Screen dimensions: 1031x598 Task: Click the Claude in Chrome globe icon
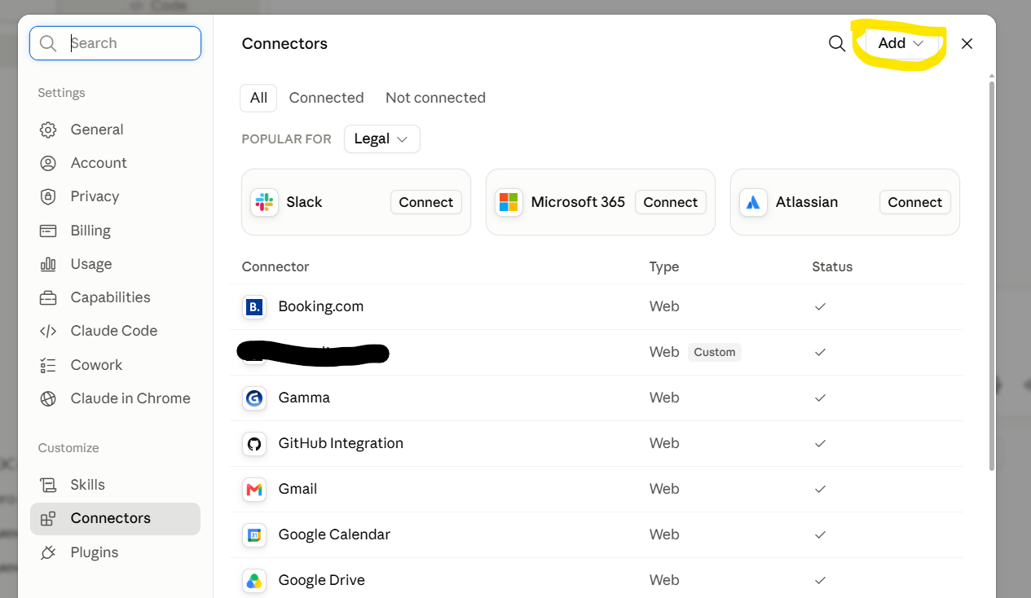tap(48, 398)
